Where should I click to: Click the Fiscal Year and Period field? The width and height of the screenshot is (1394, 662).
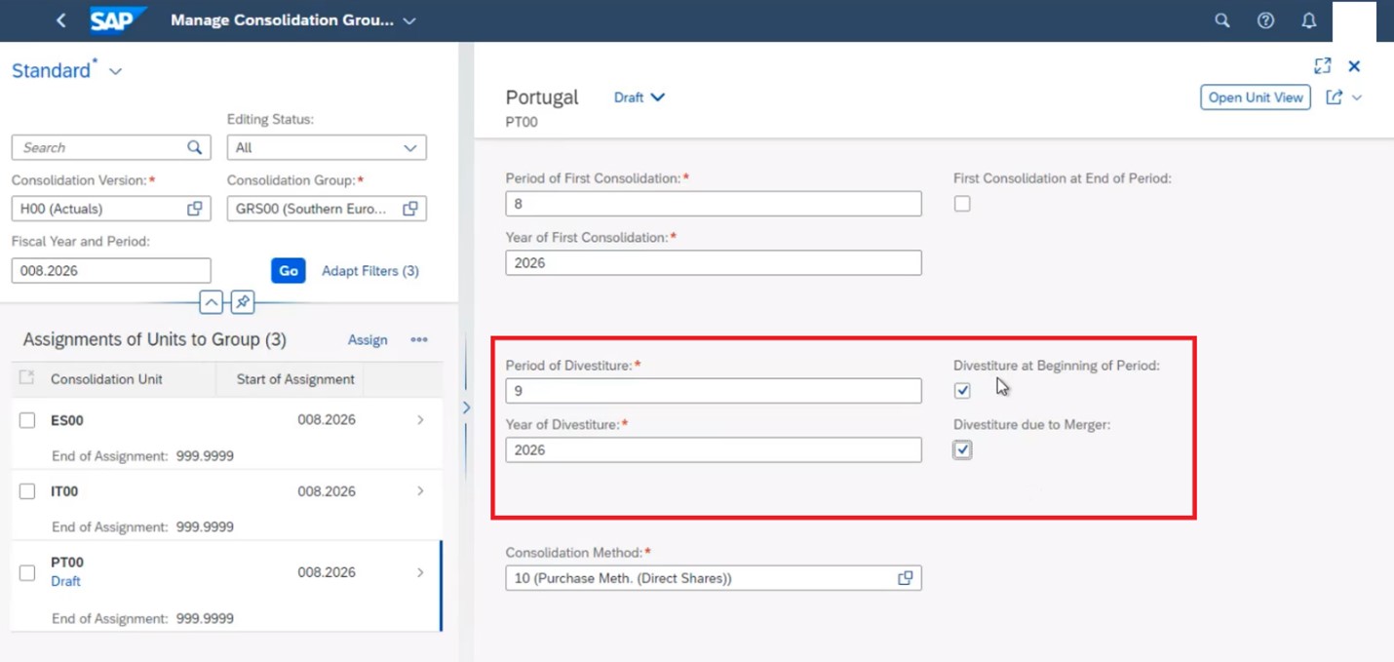111,270
